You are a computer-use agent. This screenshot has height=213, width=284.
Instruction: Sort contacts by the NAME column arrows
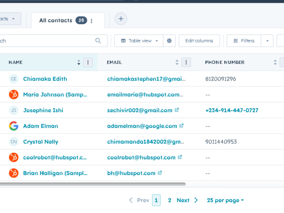click(x=79, y=62)
